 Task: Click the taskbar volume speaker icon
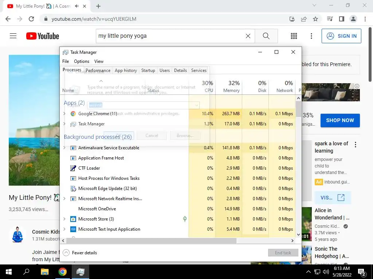326,272
